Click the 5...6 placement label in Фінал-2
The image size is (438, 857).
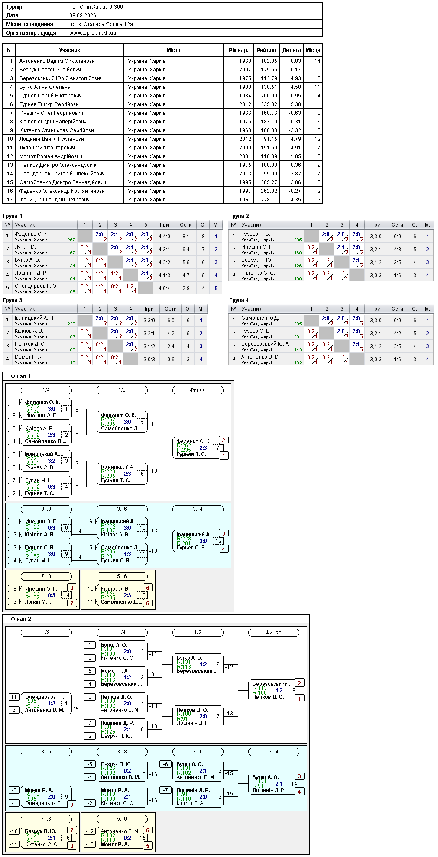pos(122,819)
